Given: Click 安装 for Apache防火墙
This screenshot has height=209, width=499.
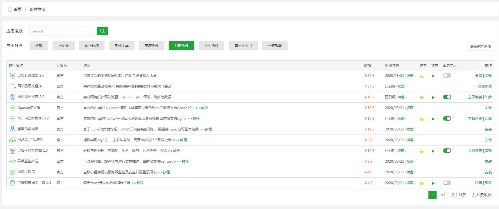Looking at the screenshot, I should 488,108.
